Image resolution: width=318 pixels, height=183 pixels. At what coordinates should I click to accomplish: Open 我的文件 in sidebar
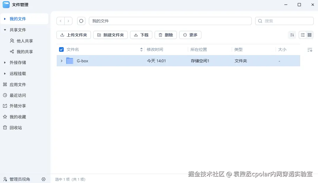[x=24, y=19]
